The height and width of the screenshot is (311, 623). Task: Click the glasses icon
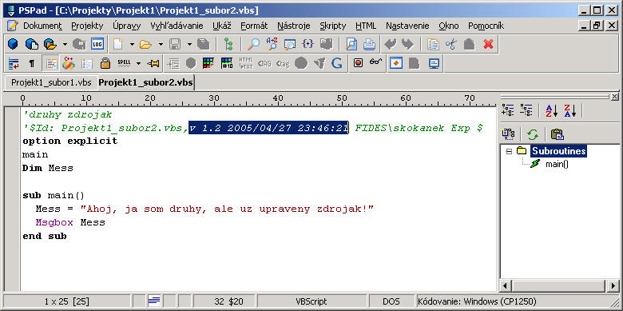(375, 62)
